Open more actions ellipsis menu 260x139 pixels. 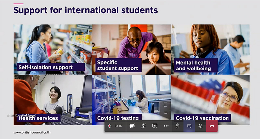[166, 126]
